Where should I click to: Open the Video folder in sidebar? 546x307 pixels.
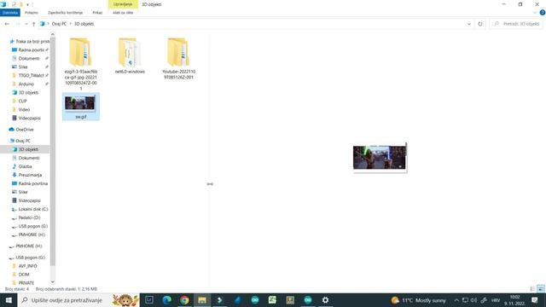point(24,110)
